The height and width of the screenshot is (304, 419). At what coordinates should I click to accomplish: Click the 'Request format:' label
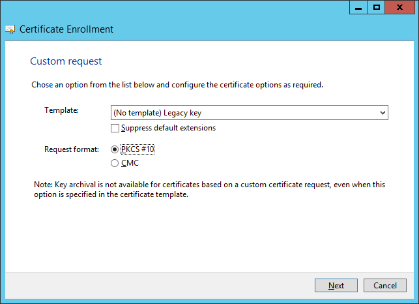(x=71, y=149)
